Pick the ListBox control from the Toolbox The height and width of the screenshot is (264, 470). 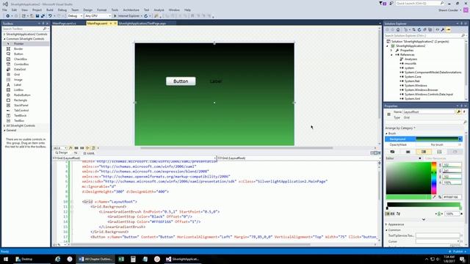click(x=26, y=89)
